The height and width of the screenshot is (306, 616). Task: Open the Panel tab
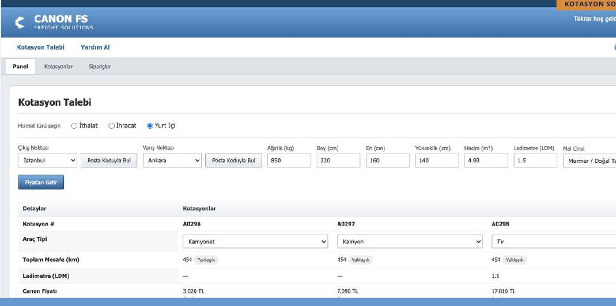coord(20,67)
